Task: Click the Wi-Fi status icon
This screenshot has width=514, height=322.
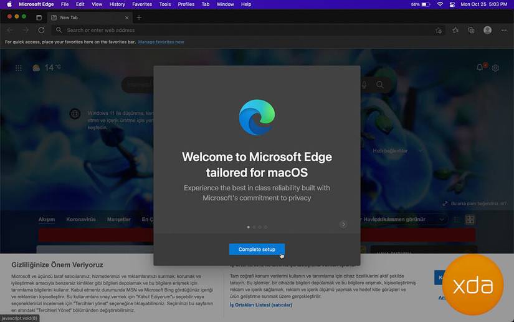Action: [440, 4]
